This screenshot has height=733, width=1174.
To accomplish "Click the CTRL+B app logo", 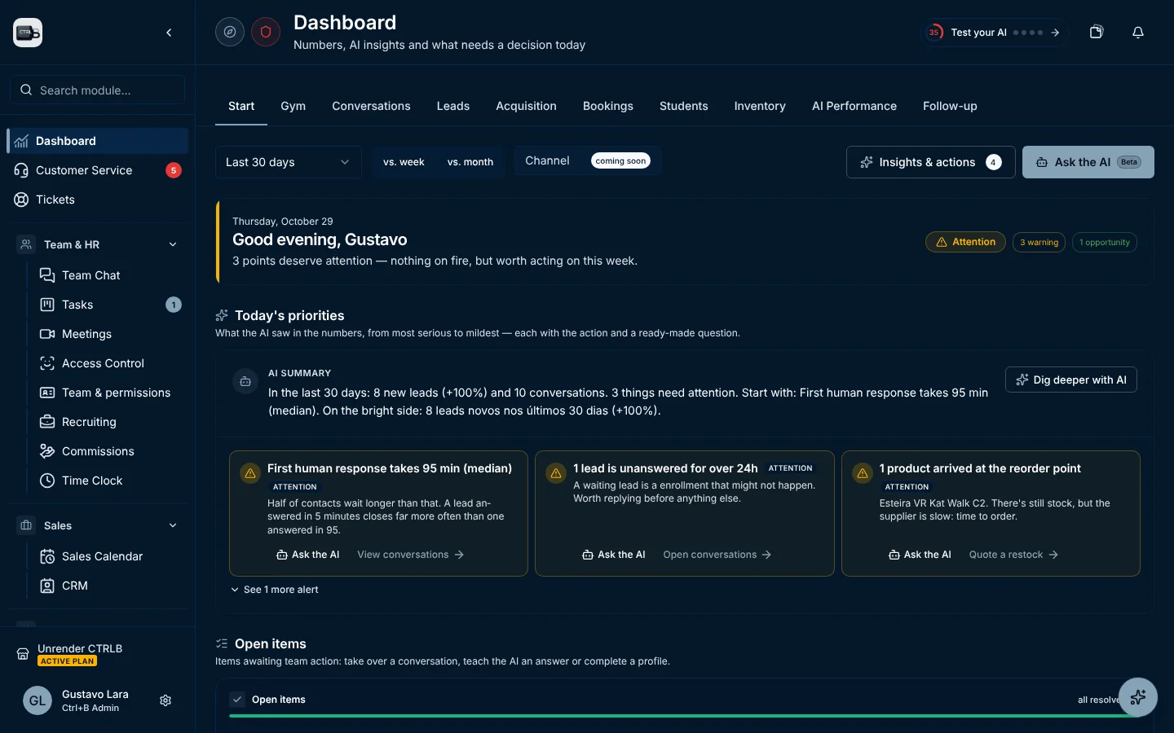I will pos(28,33).
